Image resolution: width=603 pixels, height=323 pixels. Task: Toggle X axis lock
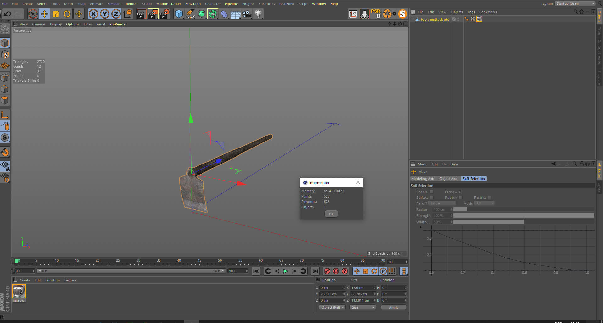pyautogui.click(x=93, y=14)
